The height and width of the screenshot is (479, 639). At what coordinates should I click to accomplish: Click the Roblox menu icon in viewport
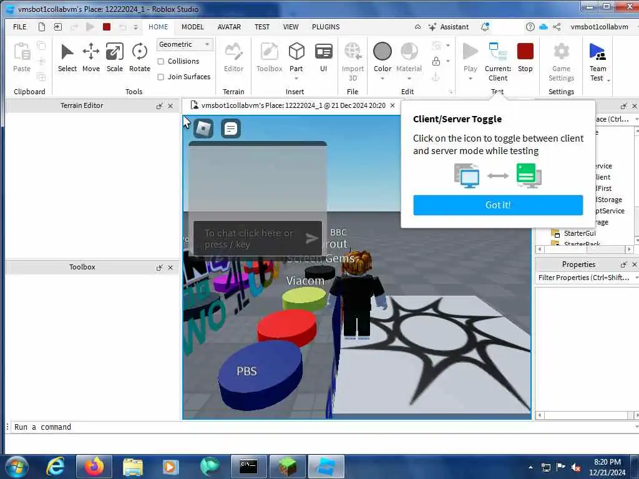203,128
